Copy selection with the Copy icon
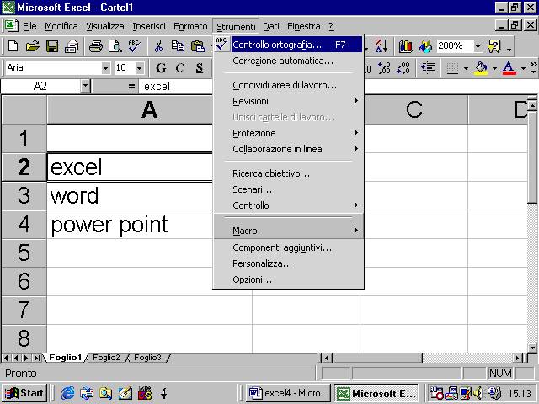 (x=178, y=45)
